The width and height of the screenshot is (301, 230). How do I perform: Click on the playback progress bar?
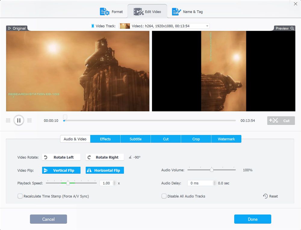pyautogui.click(x=149, y=121)
